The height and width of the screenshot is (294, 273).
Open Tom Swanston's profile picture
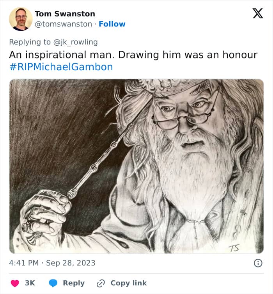click(21, 19)
